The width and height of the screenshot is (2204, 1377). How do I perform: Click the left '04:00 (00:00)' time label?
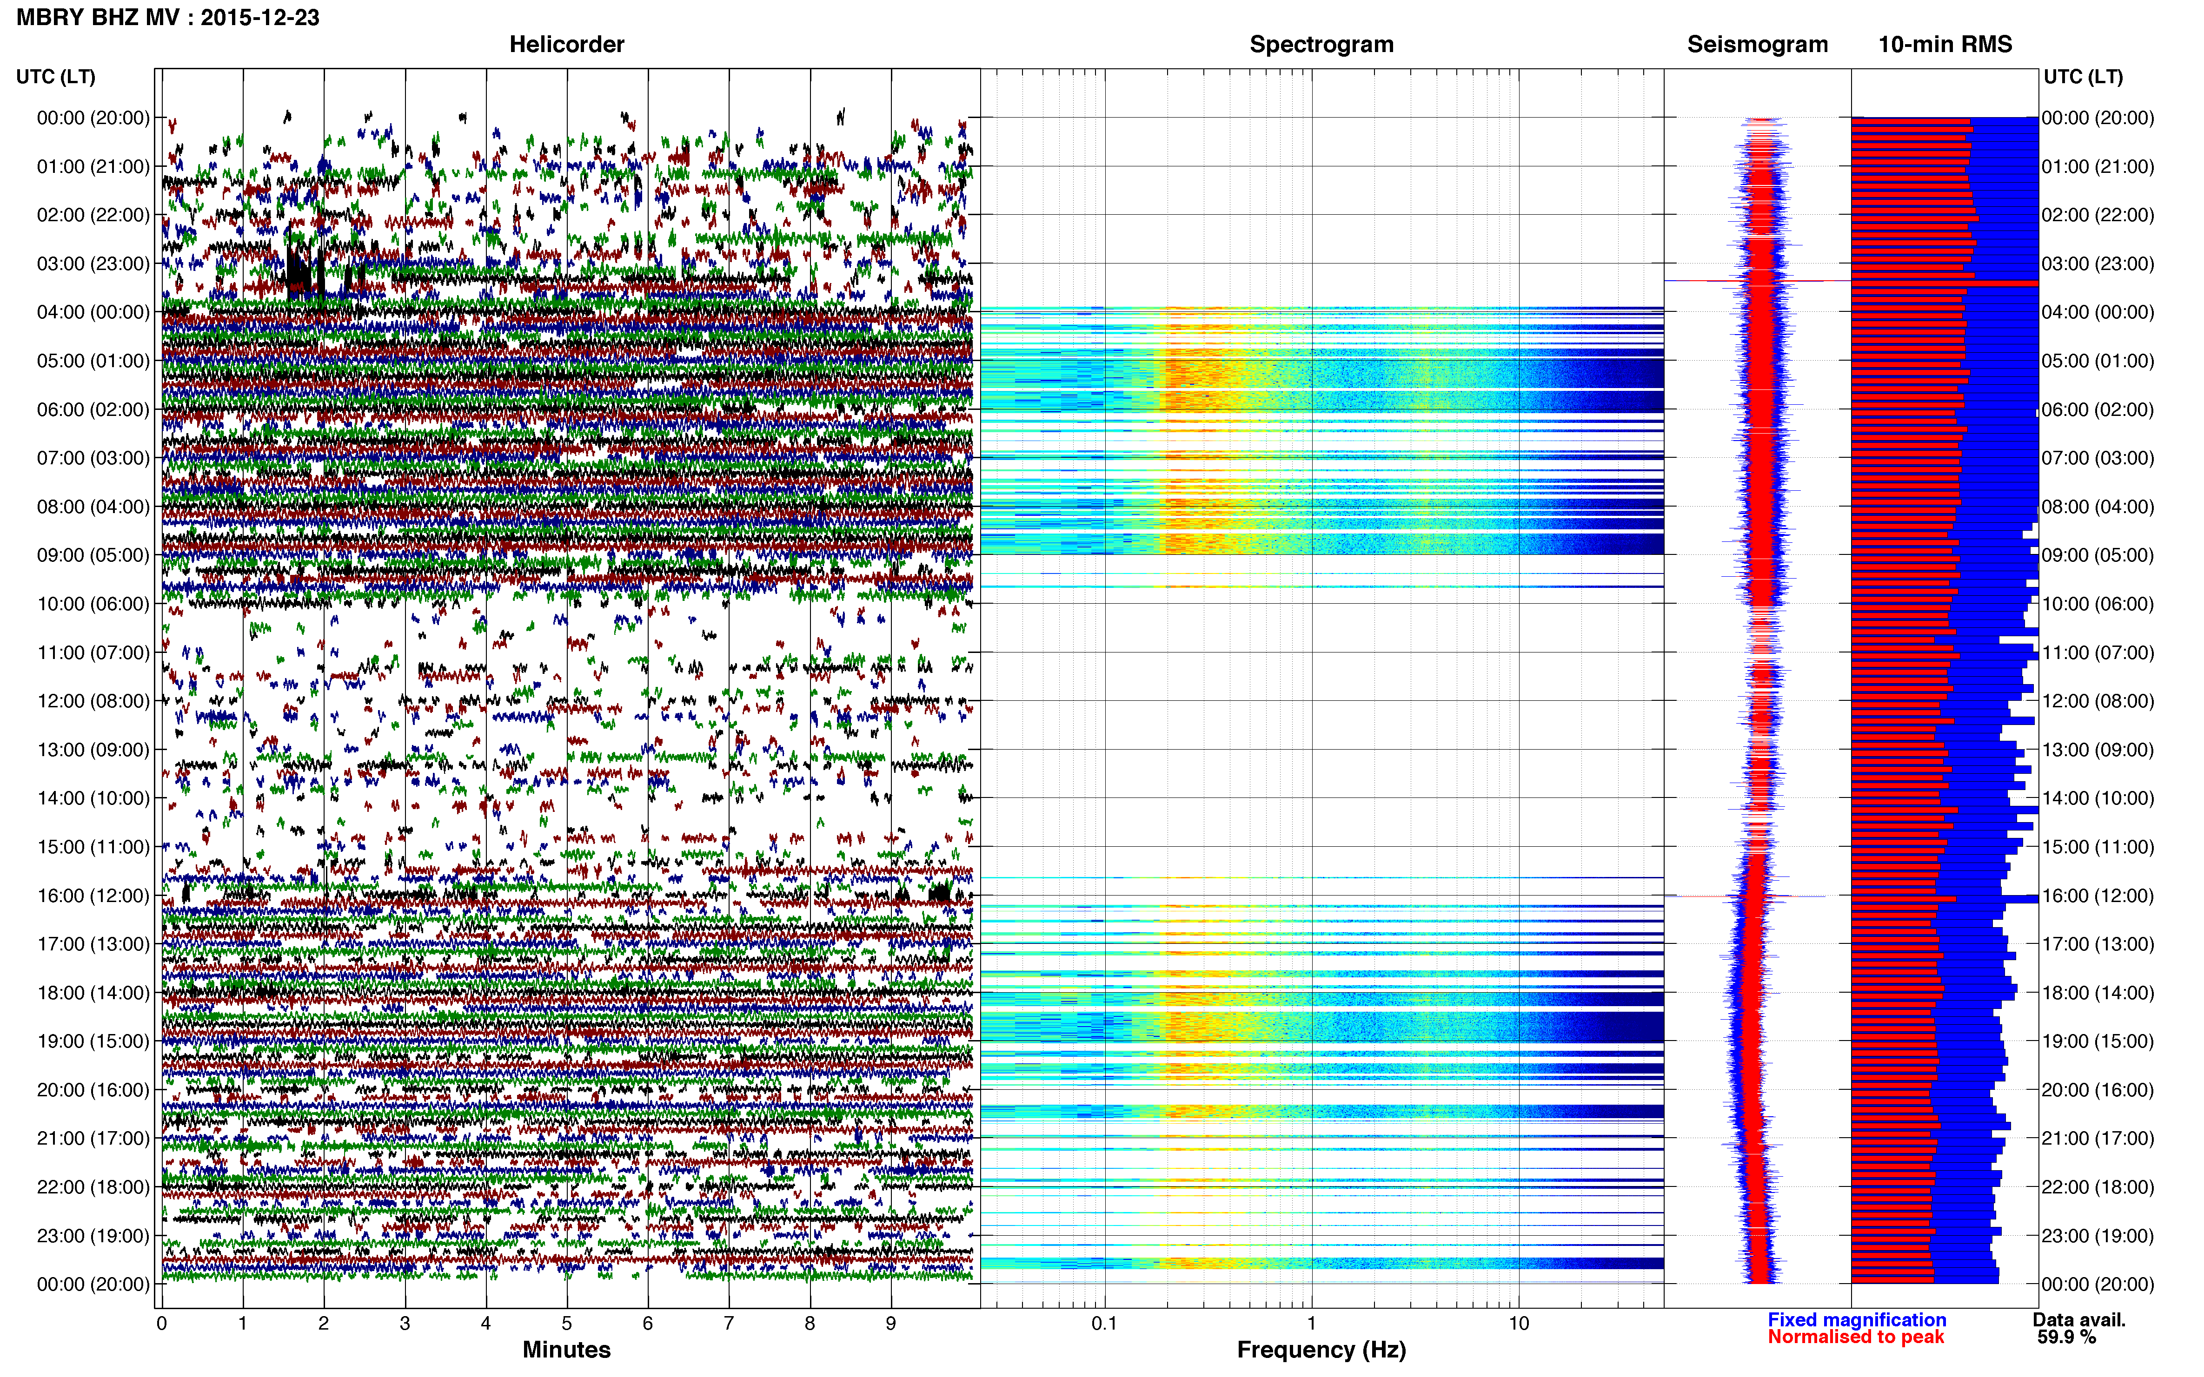coord(93,311)
